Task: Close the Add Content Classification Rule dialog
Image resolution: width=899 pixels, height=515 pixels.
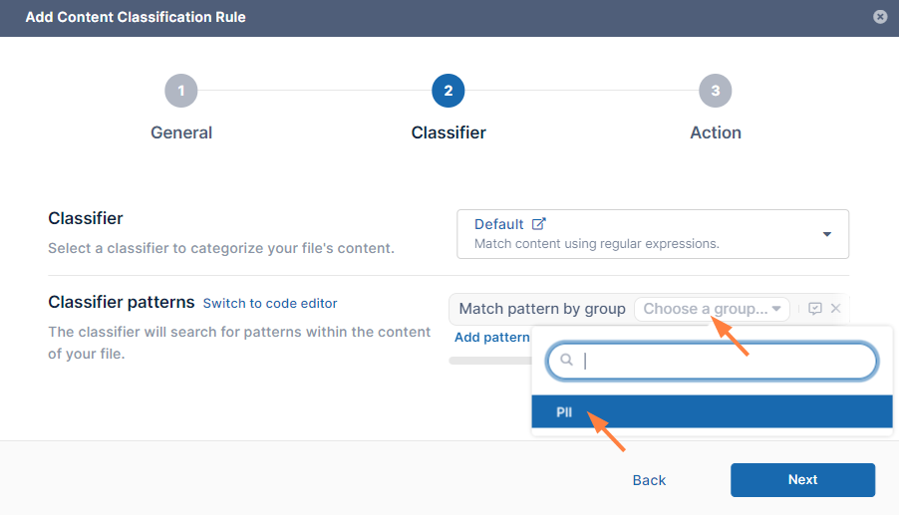Action: 880,17
